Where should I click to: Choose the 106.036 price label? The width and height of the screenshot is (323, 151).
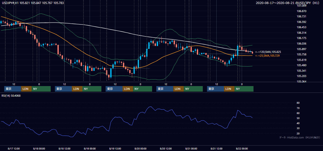coord(302,44)
